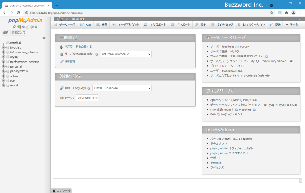Click the help icon next to mbstring
The height and width of the screenshot is (193, 305).
(x=254, y=110)
